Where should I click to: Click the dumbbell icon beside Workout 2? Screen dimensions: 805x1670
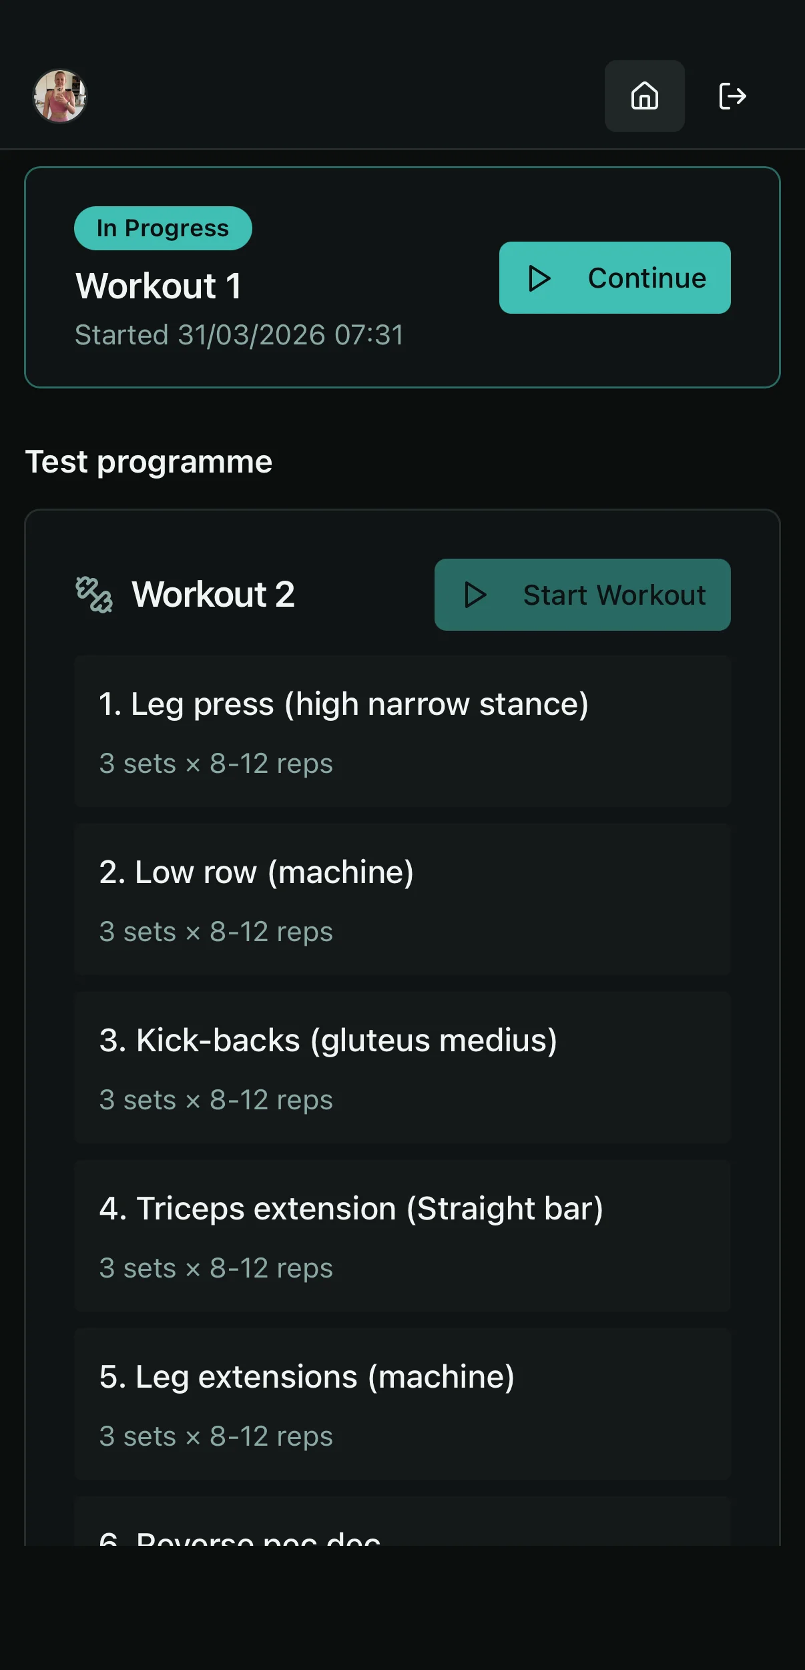point(94,595)
